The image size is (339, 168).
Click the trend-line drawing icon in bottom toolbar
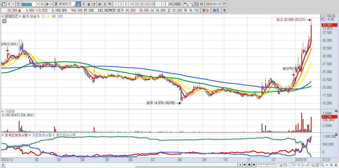pos(308,165)
